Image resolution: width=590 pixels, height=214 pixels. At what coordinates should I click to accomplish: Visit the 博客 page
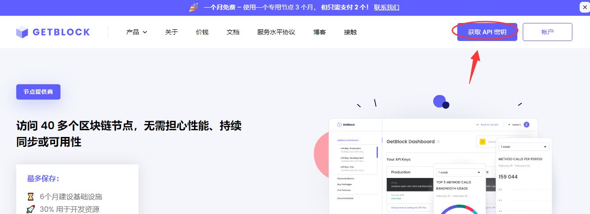pyautogui.click(x=320, y=32)
